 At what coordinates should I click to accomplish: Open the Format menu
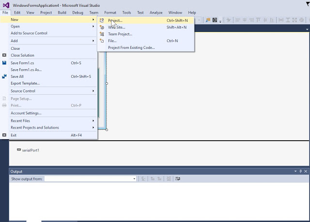pyautogui.click(x=110, y=13)
